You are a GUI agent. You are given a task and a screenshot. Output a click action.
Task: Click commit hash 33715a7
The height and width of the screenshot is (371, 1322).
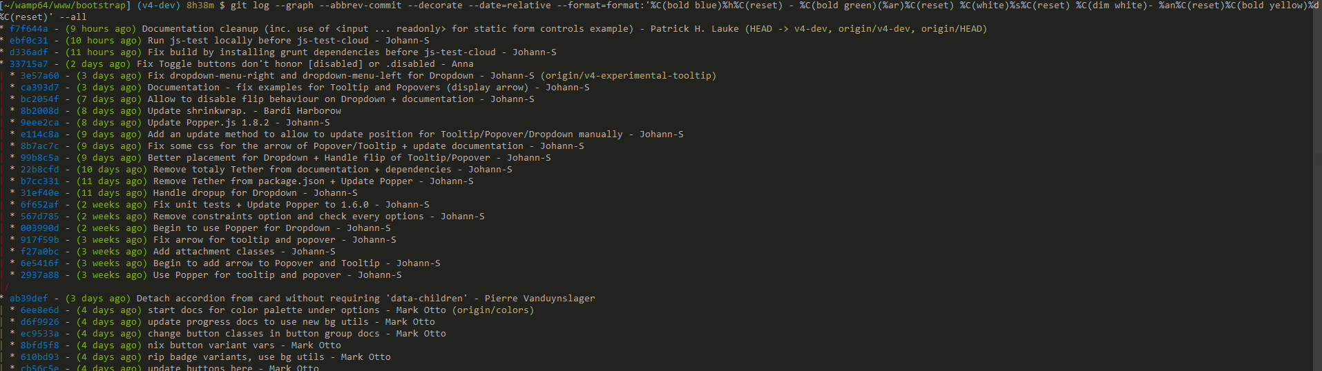[28, 64]
